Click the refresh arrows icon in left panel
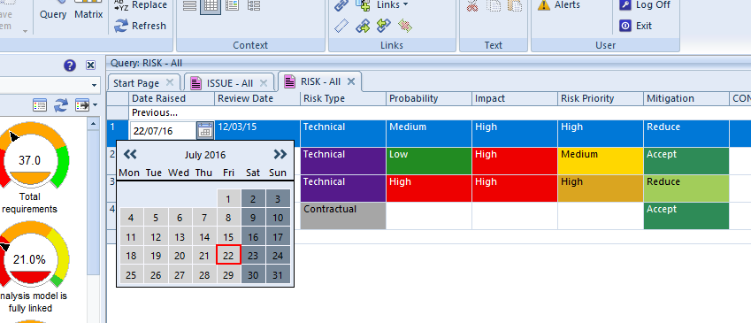The height and width of the screenshot is (323, 751). pos(61,105)
